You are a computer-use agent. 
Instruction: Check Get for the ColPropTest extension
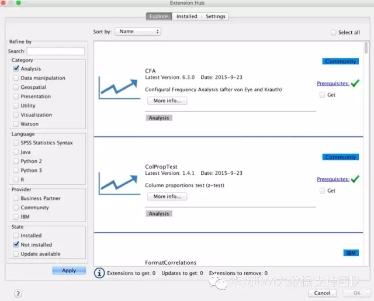322,191
